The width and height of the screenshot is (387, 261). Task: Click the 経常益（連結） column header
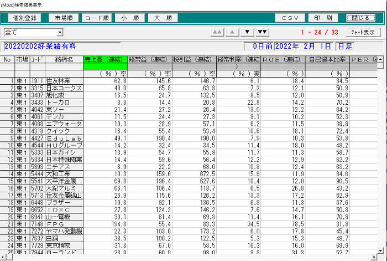(x=149, y=59)
